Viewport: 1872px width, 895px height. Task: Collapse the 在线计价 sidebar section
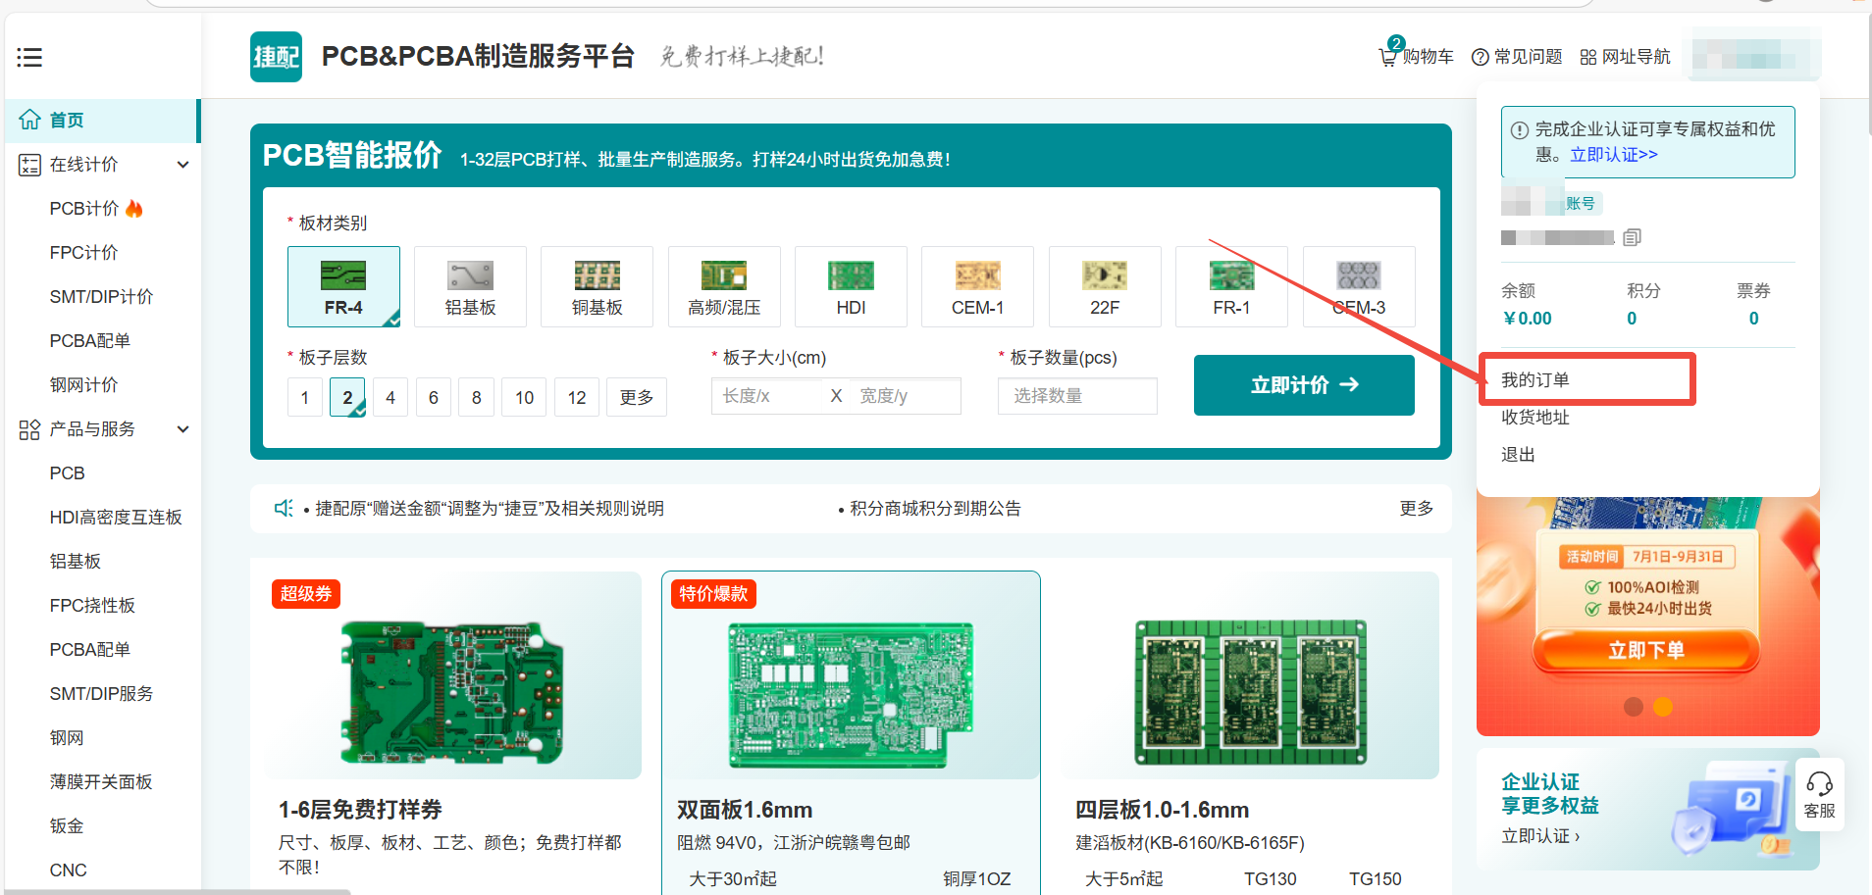pyautogui.click(x=182, y=165)
